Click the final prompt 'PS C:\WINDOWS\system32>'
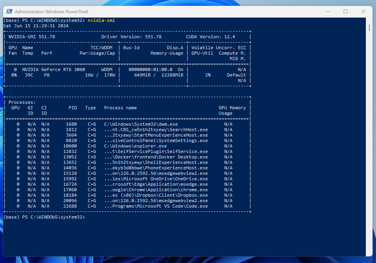 [53, 217]
